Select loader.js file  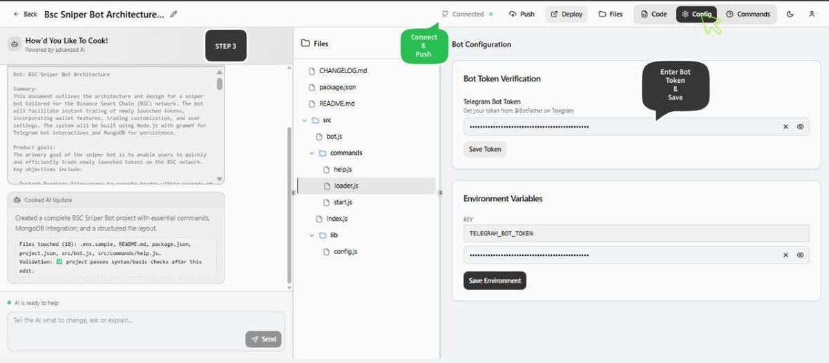[x=365, y=186]
